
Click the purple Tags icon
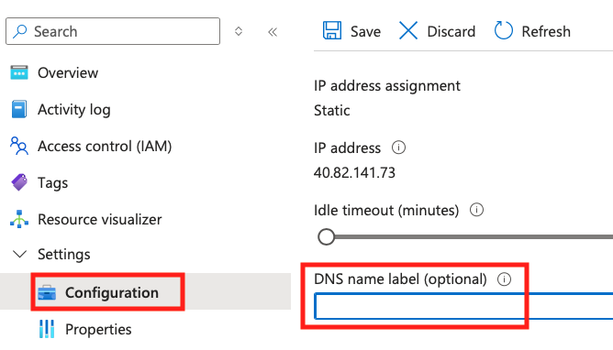(18, 182)
